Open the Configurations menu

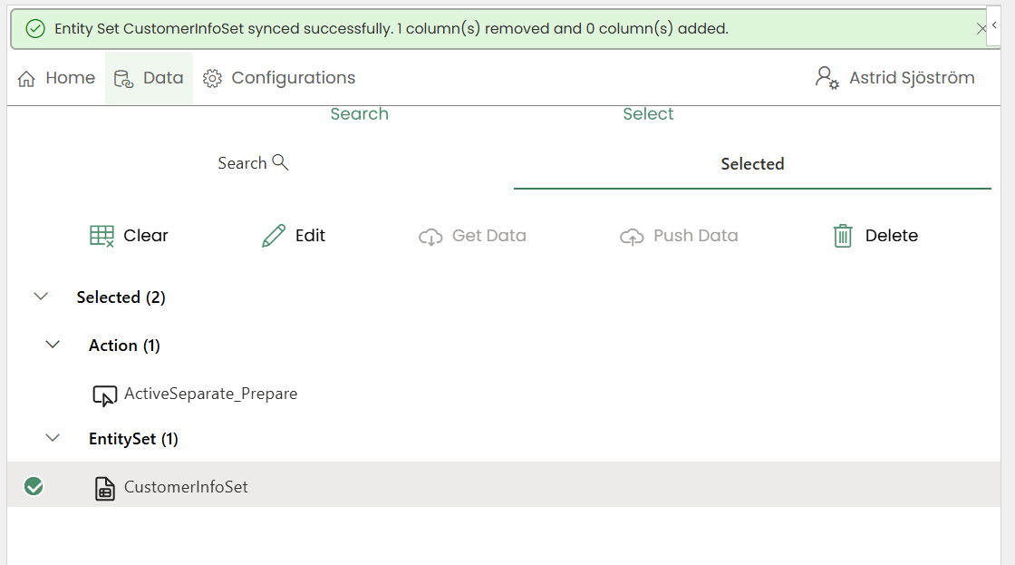click(x=279, y=78)
